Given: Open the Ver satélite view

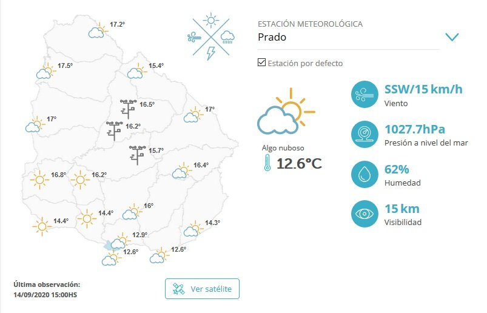Looking at the screenshot, I should coord(202,289).
